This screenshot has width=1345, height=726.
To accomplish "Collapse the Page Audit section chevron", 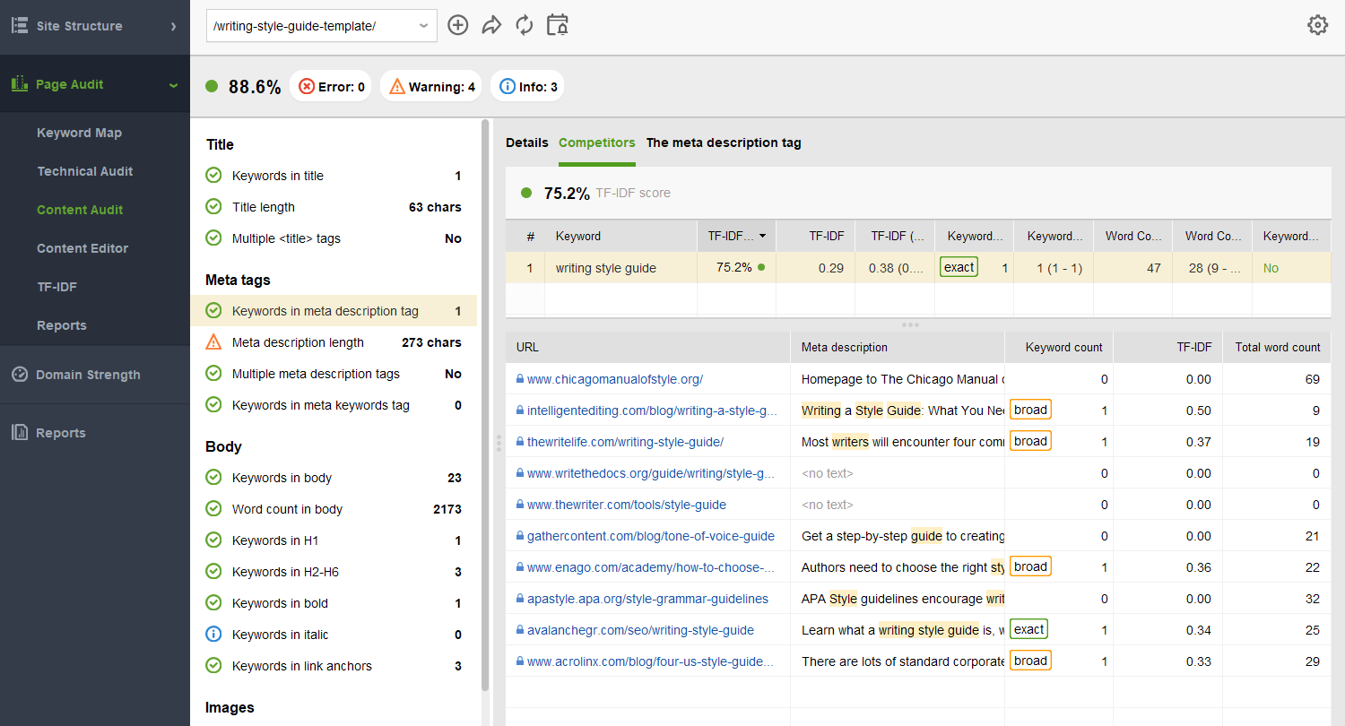I will tap(174, 85).
